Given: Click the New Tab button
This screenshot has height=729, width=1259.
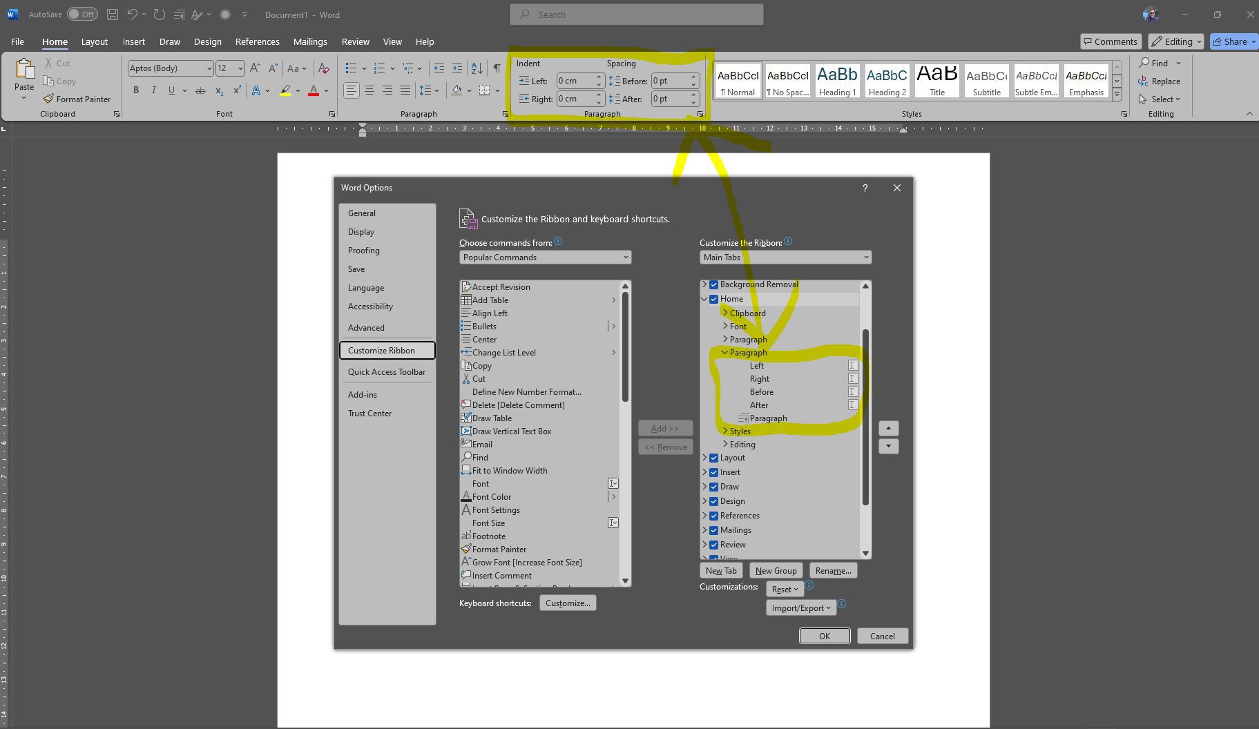Looking at the screenshot, I should (x=721, y=570).
